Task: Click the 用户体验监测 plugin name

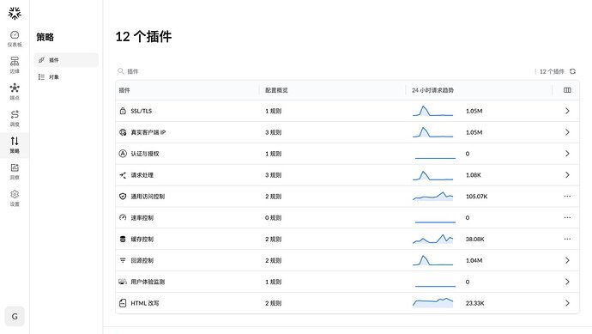Action: click(148, 282)
